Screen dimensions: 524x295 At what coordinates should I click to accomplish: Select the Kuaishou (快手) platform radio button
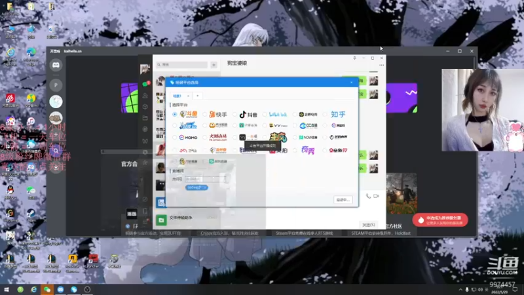204,114
